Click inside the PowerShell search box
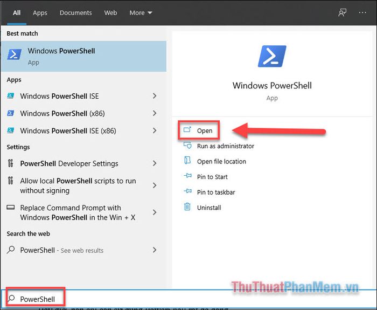This screenshot has height=310, width=377. coord(188,299)
